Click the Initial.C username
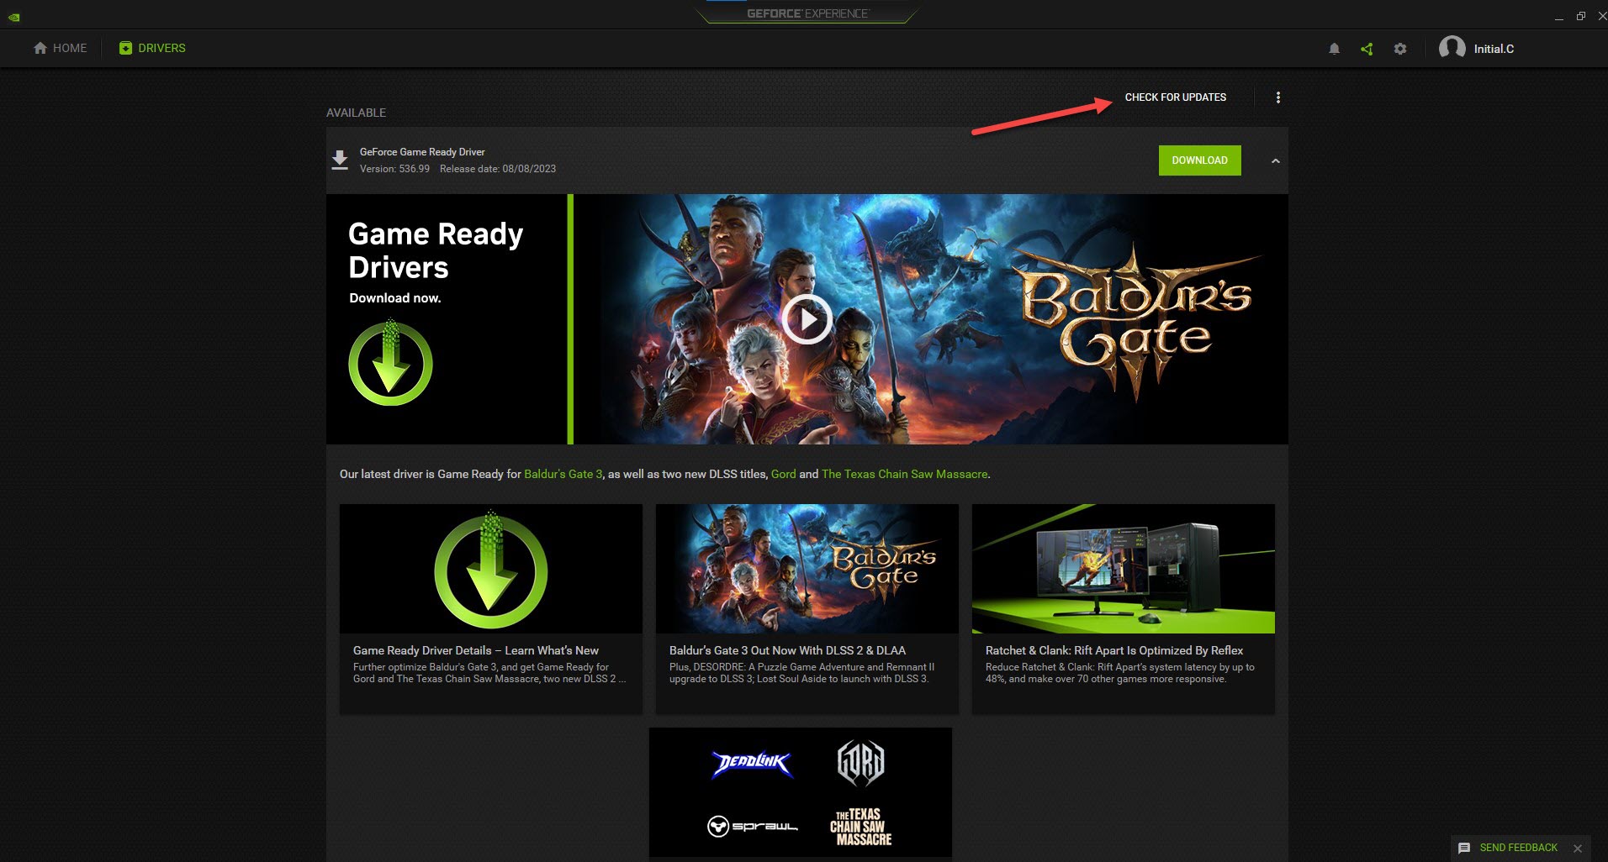 click(x=1494, y=49)
